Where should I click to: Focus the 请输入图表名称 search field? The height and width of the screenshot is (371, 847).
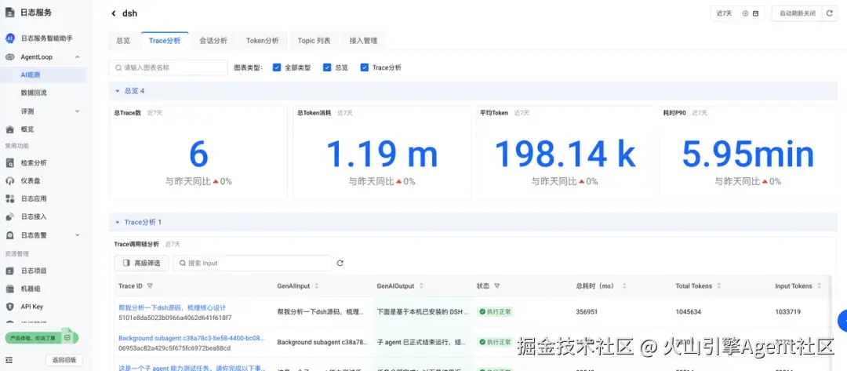click(168, 67)
